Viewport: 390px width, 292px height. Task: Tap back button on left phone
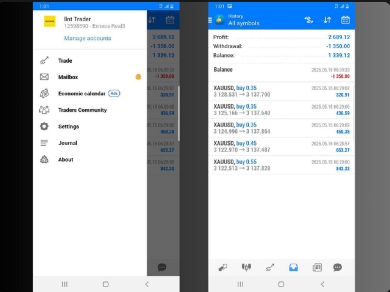coord(147,284)
